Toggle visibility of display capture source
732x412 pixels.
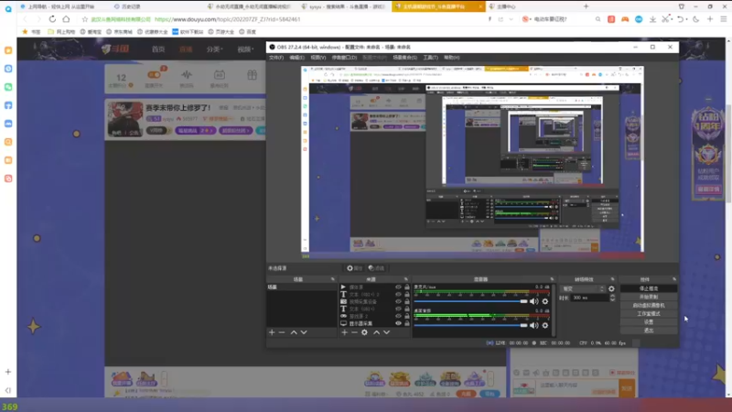(398, 323)
